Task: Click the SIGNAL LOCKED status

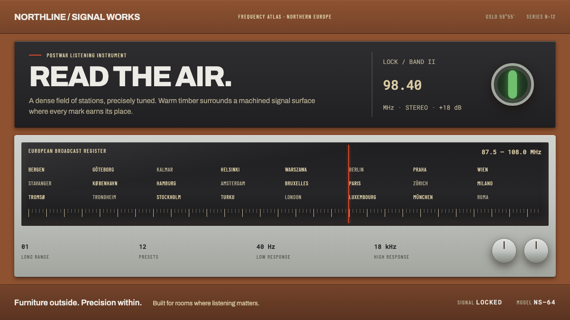Action: coord(480,303)
